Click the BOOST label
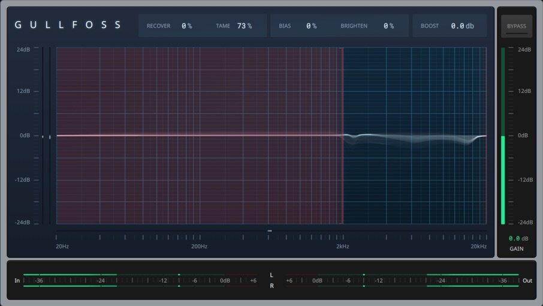543x306 pixels. point(429,26)
